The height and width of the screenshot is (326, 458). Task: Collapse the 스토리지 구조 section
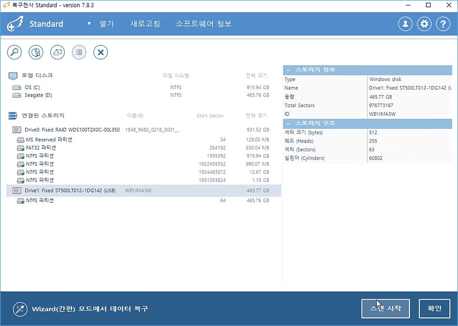(x=288, y=123)
